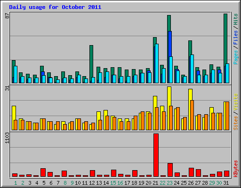Click day label 11 on the x-axis
The width and height of the screenshot is (241, 188).
click(85, 183)
